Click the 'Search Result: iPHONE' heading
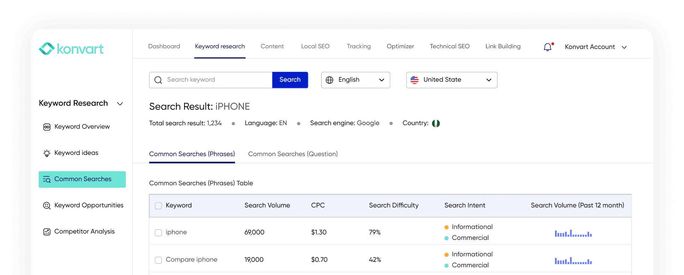Viewport: 684px width, 275px height. [200, 106]
